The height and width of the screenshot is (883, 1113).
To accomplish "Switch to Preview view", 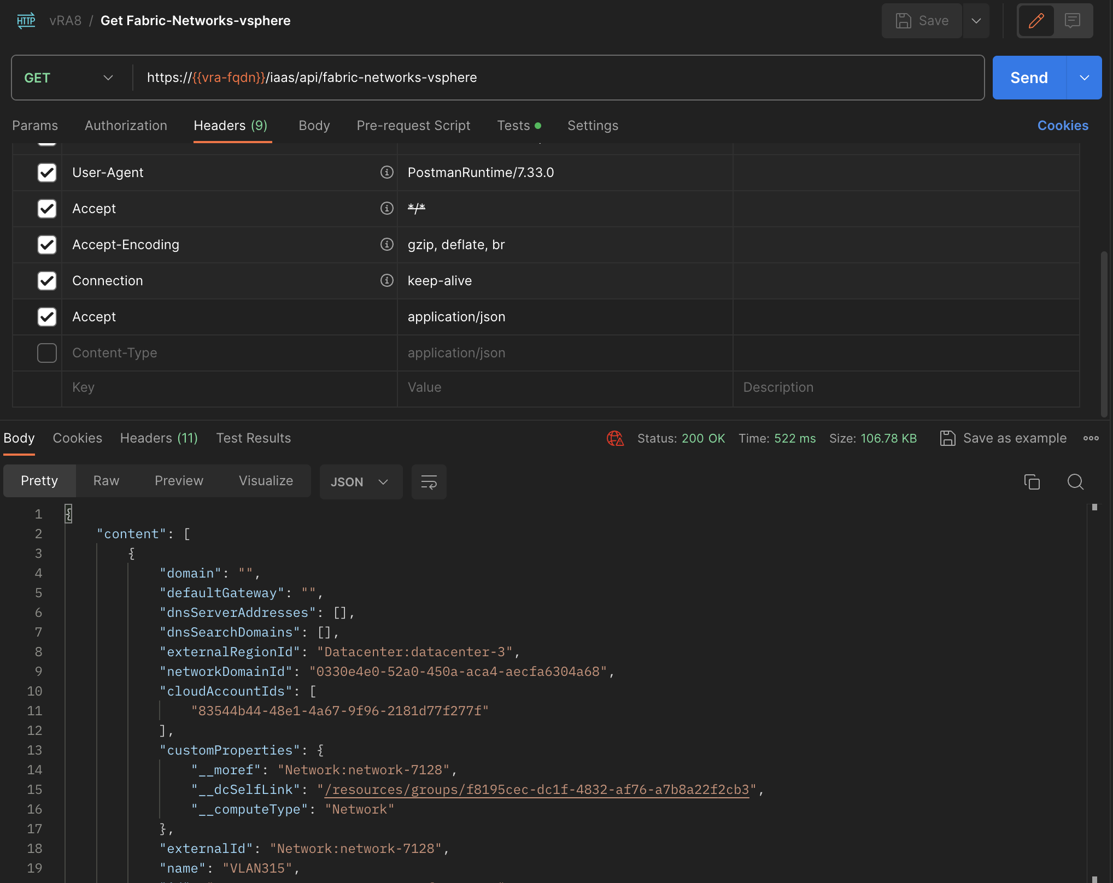I will point(179,481).
